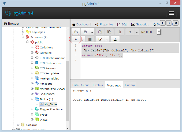
Task: Click the Save file floppy icon
Action: (85, 32)
